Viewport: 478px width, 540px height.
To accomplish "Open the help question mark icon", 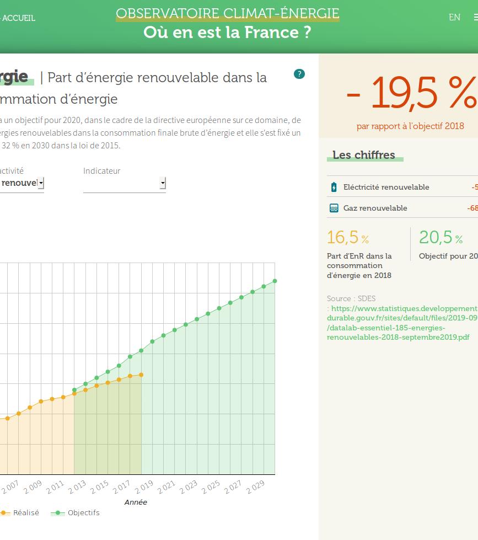I will click(x=299, y=74).
